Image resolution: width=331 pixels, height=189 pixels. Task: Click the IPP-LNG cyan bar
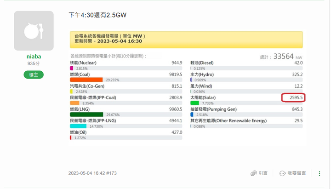coord(78,126)
